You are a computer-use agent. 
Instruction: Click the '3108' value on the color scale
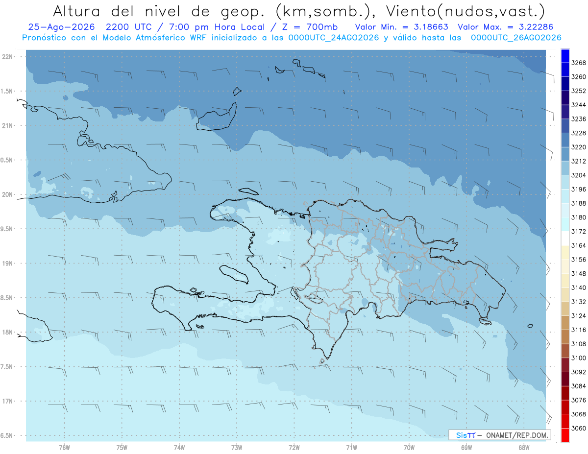[579, 344]
